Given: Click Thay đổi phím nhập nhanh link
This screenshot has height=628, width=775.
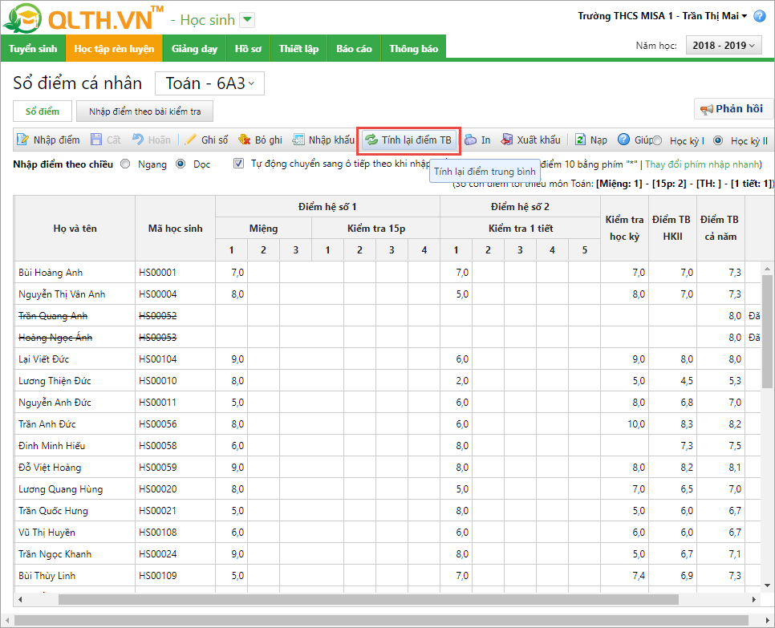Looking at the screenshot, I should pos(703,164).
